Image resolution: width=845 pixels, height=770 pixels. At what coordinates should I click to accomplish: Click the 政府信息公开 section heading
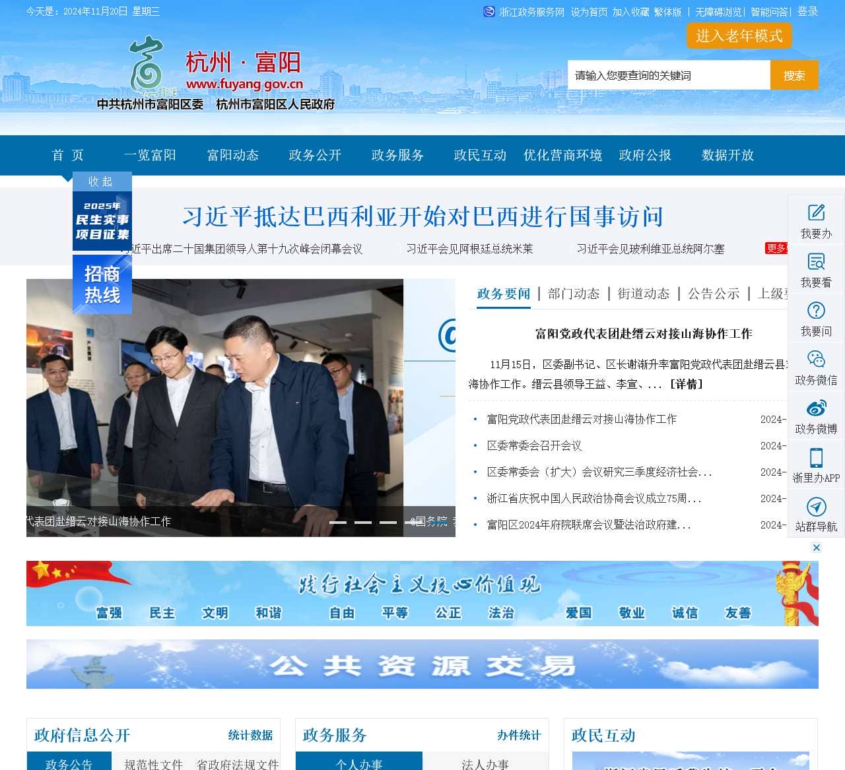click(82, 735)
